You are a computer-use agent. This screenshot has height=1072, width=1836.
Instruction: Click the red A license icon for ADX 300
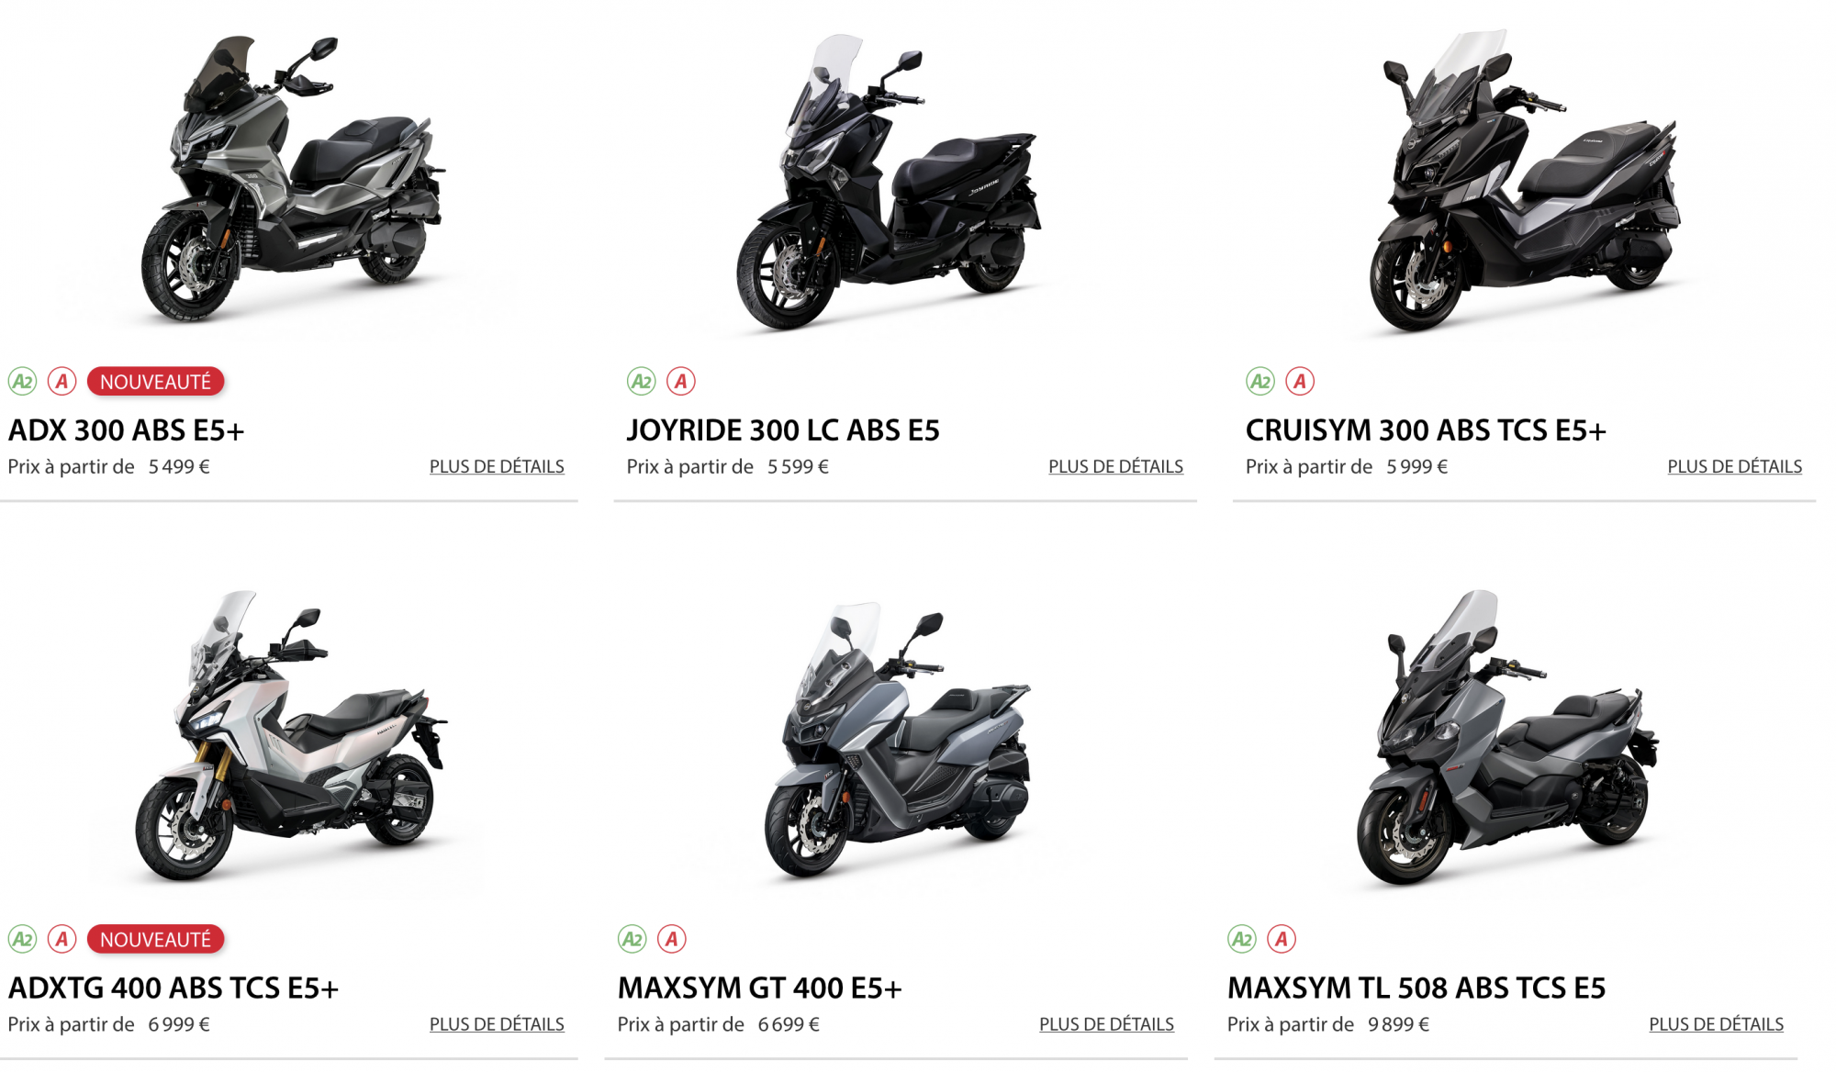click(x=62, y=381)
